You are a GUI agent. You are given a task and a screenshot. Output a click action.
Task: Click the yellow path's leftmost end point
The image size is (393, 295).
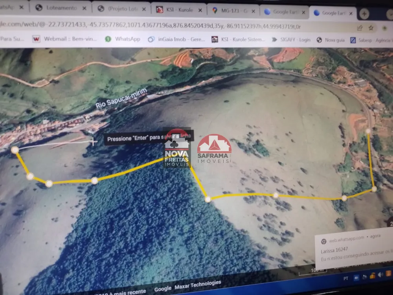(x=15, y=150)
